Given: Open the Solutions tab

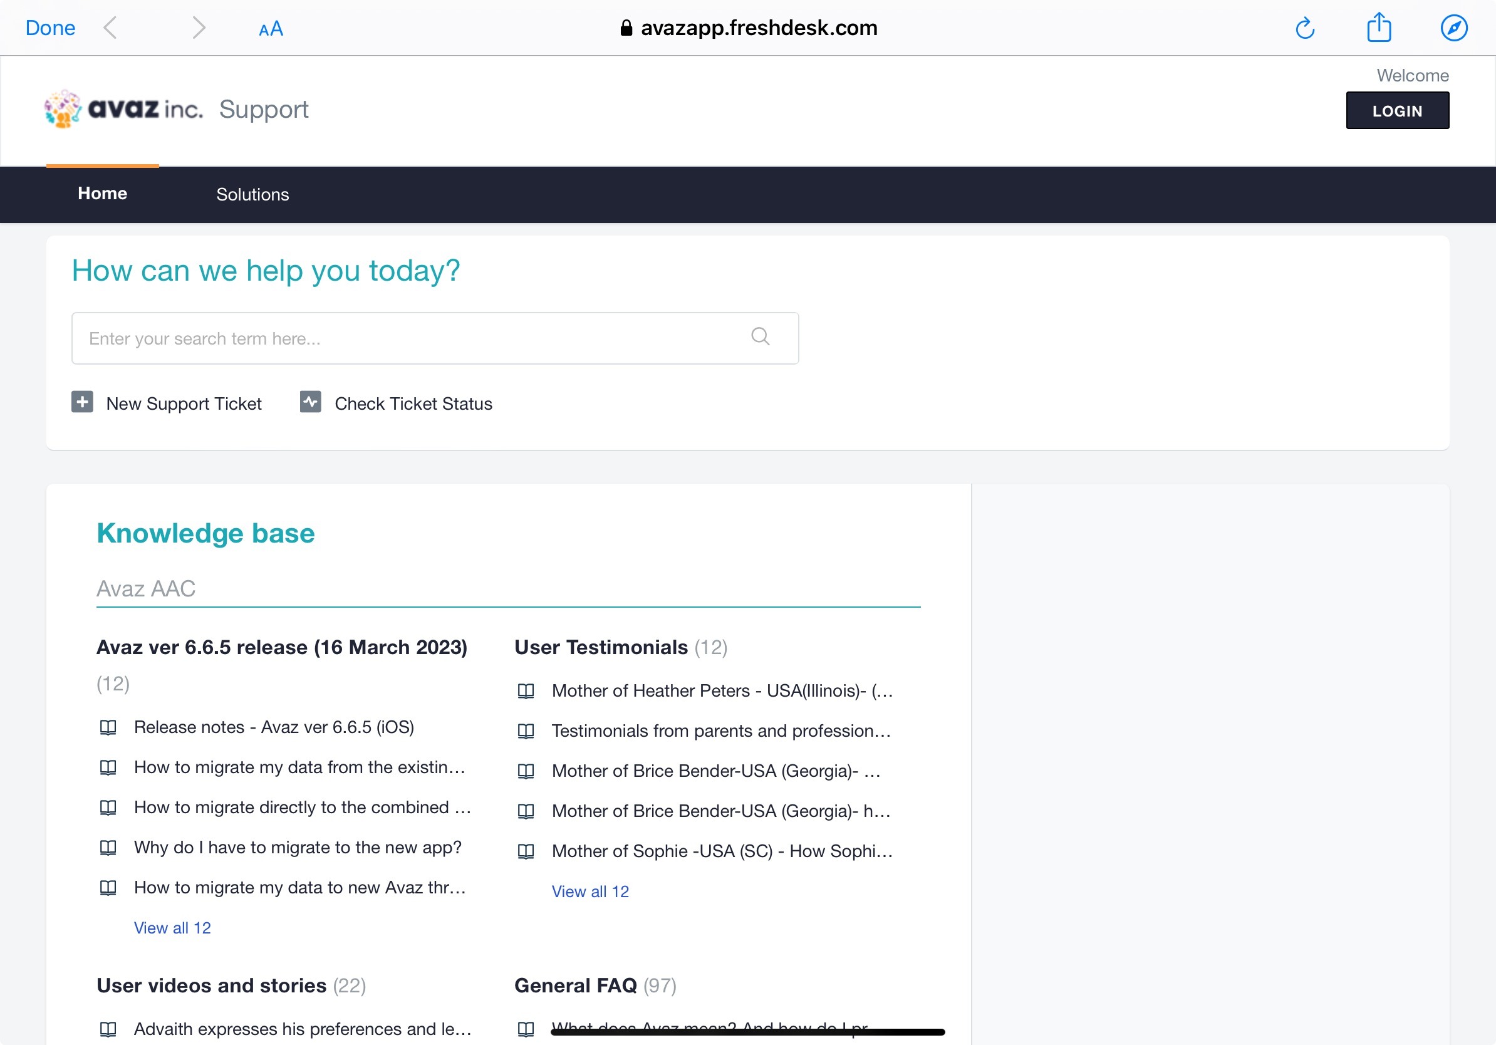Looking at the screenshot, I should (x=253, y=194).
